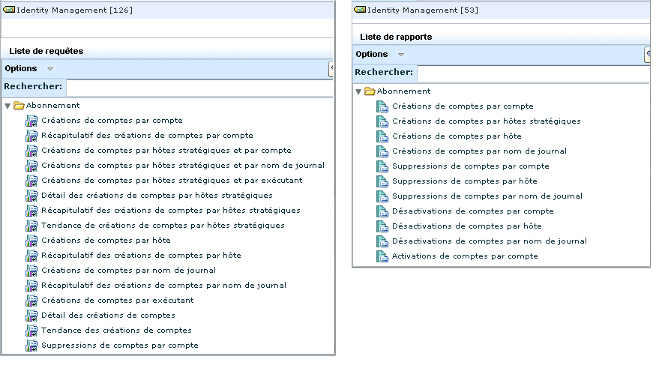Select Désactivations de comptes par nom de journal report
The height and width of the screenshot is (365, 659).
(x=489, y=241)
